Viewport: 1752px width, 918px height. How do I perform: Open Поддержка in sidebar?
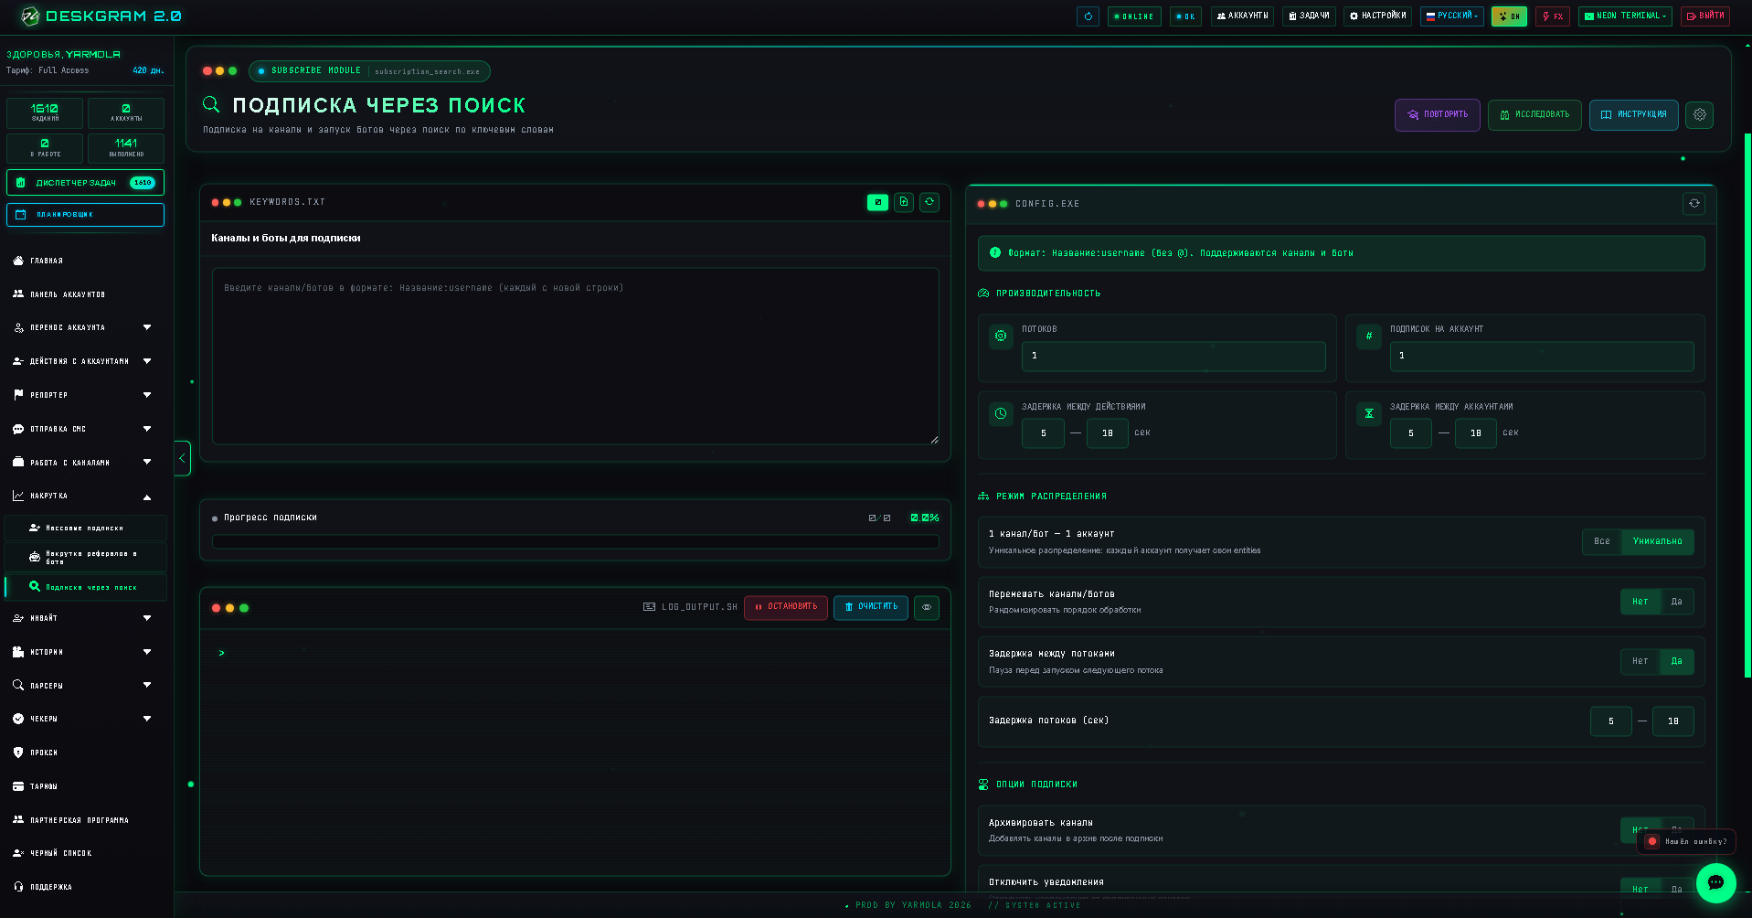pyautogui.click(x=85, y=887)
